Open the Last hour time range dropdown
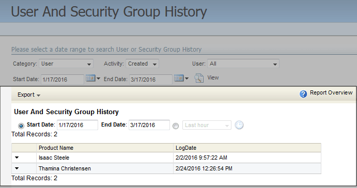Image resolution: width=357 pixels, height=188 pixels. point(207,125)
